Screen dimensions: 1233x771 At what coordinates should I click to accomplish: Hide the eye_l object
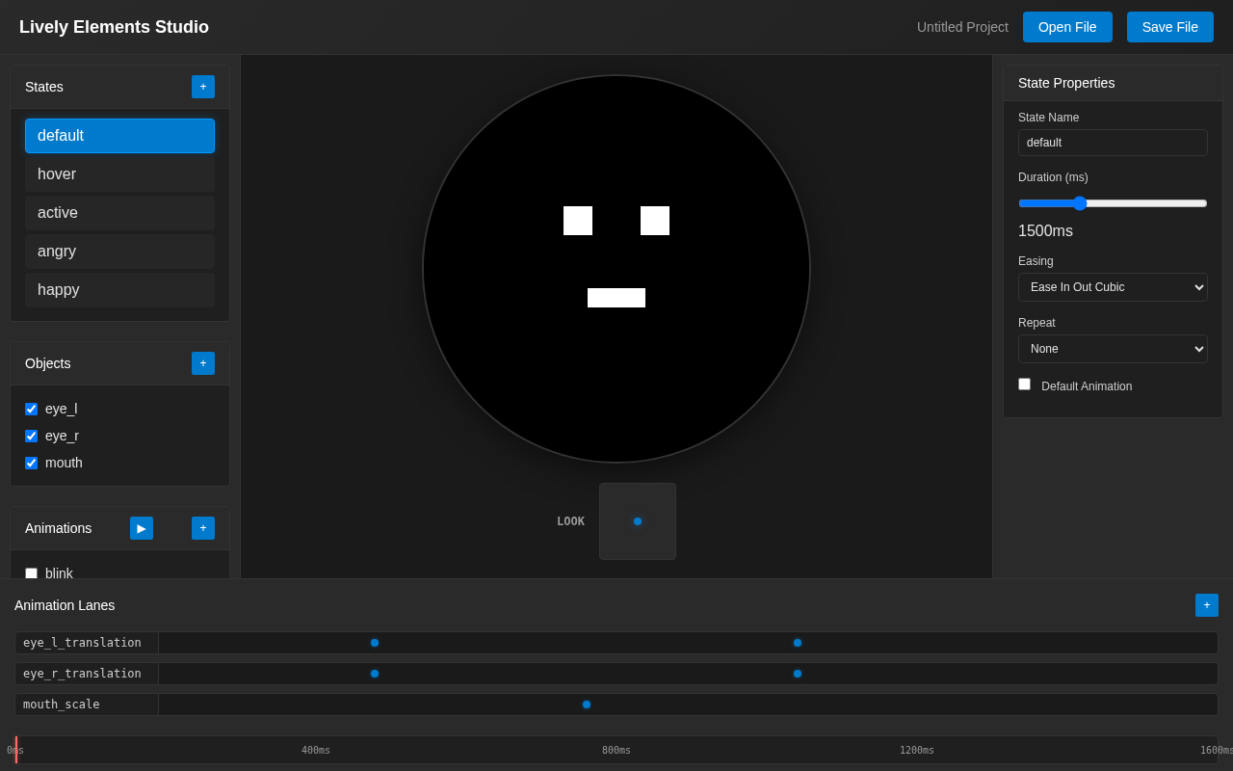click(x=31, y=409)
